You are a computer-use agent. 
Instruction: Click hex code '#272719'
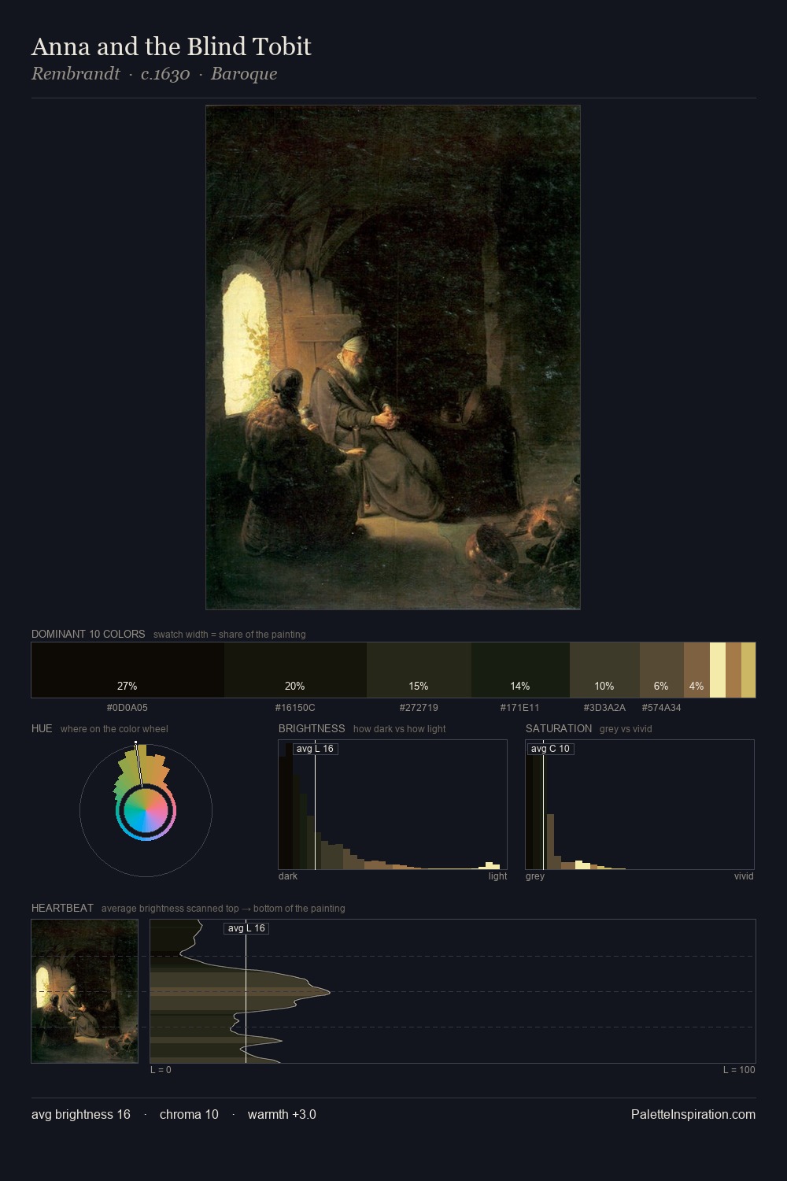click(x=419, y=708)
